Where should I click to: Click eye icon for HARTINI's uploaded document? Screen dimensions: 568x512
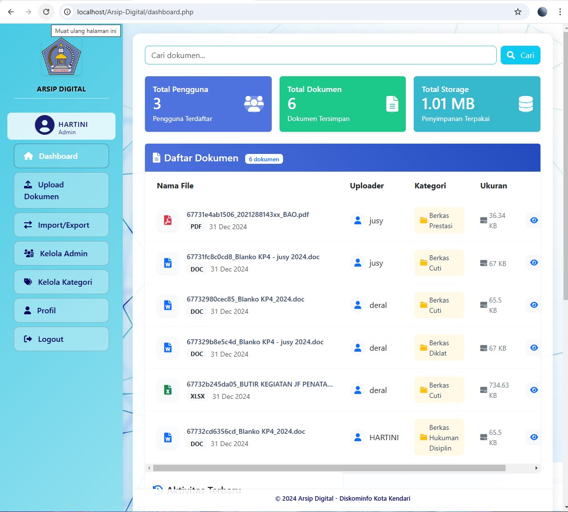coord(534,437)
